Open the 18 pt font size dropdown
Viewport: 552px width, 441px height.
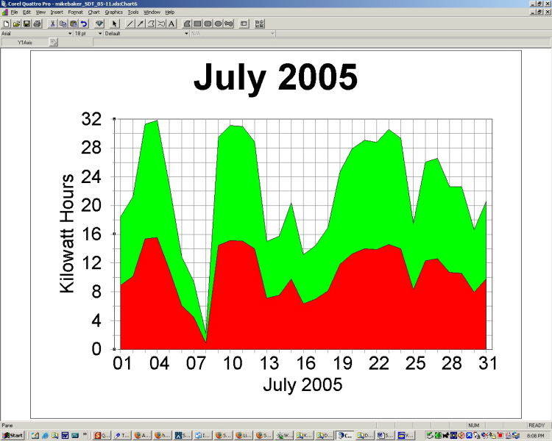pyautogui.click(x=99, y=33)
